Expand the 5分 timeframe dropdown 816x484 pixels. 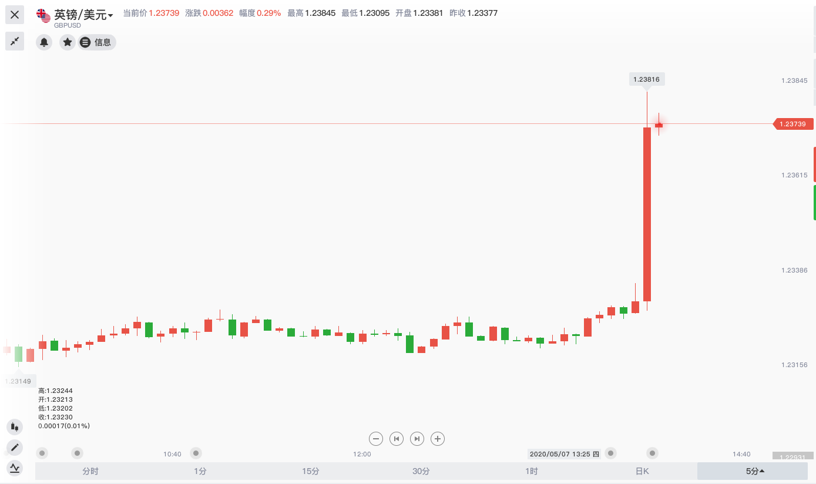[x=753, y=471]
